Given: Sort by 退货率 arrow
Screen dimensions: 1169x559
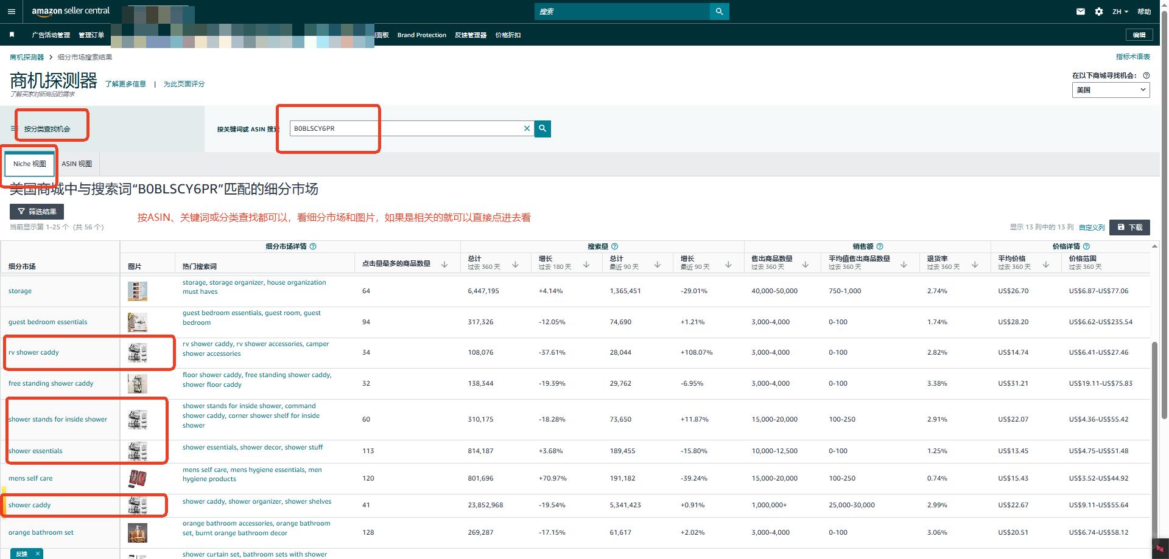Looking at the screenshot, I should (975, 264).
